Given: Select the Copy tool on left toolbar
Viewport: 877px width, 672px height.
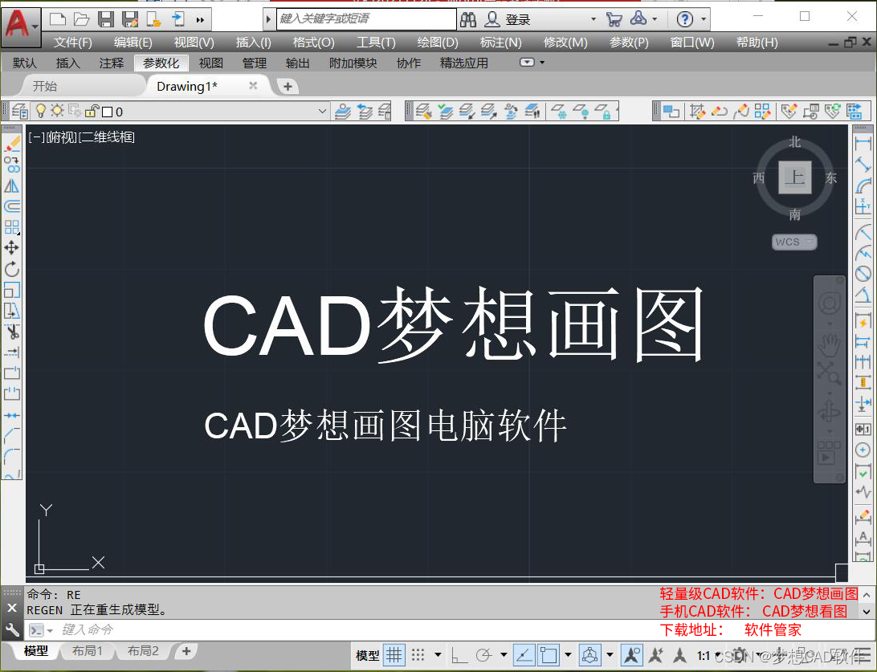Looking at the screenshot, I should coord(12,165).
